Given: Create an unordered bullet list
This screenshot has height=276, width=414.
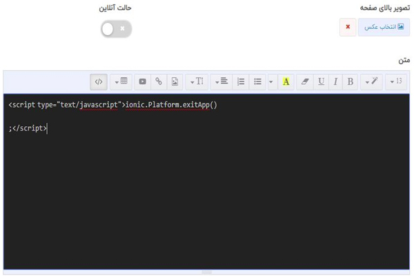Looking at the screenshot, I should tap(257, 82).
